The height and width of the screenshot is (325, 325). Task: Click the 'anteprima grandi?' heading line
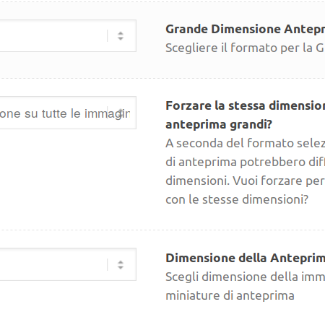click(x=219, y=125)
